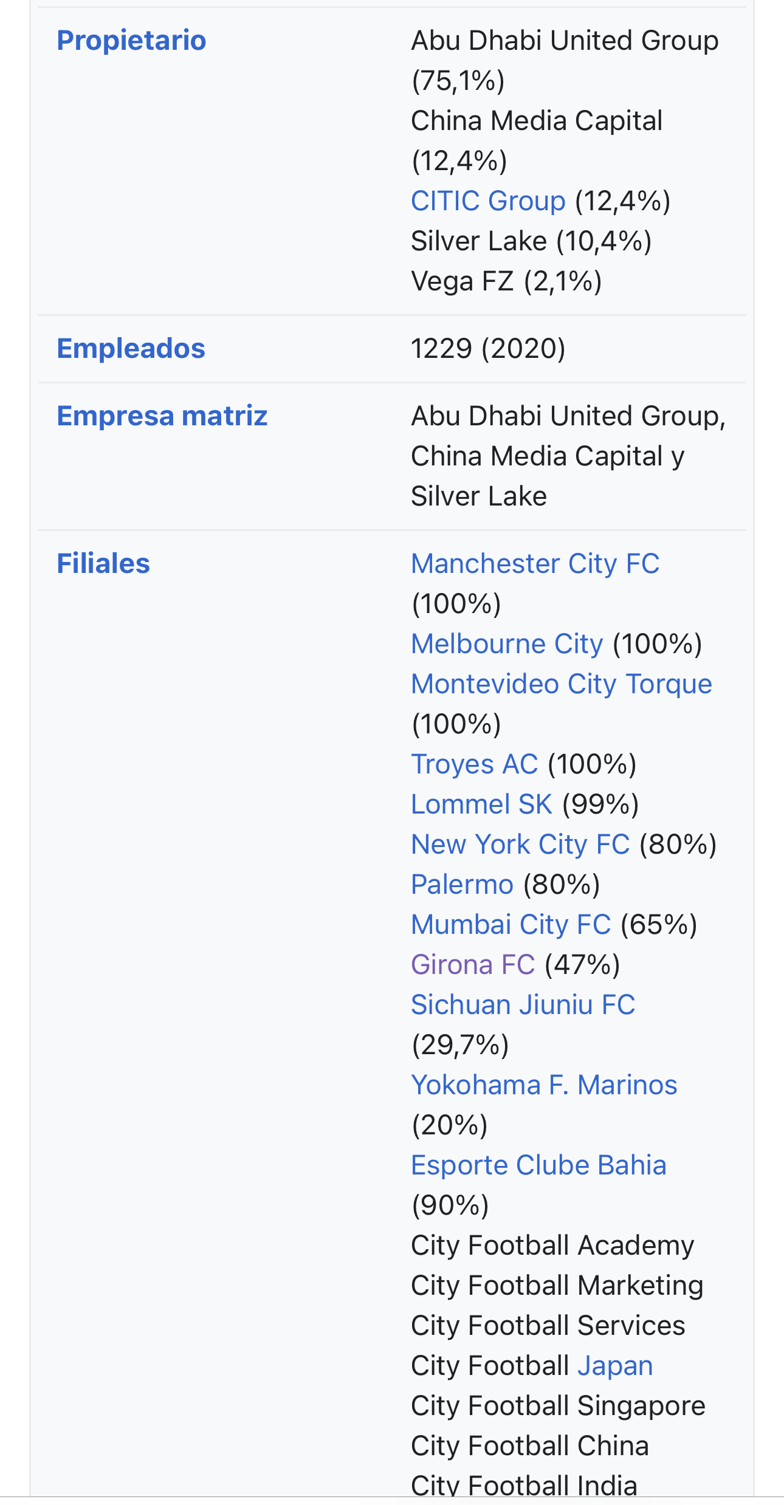Image resolution: width=784 pixels, height=1505 pixels.
Task: Open the Palermo link
Action: (462, 885)
